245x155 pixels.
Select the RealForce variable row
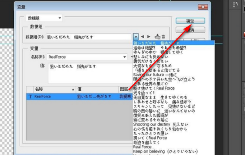[79, 96]
